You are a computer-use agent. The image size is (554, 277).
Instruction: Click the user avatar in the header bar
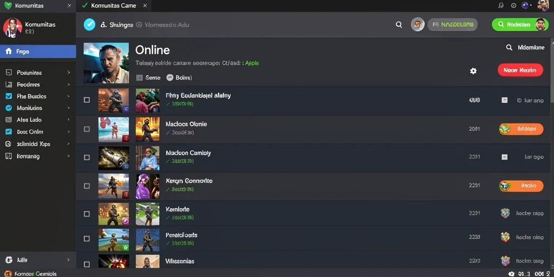click(x=417, y=25)
